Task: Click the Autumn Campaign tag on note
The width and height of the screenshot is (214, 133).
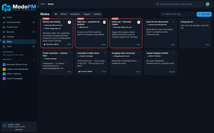Action: 85,56
